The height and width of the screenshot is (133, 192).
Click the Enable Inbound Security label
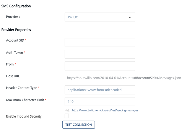(24, 116)
